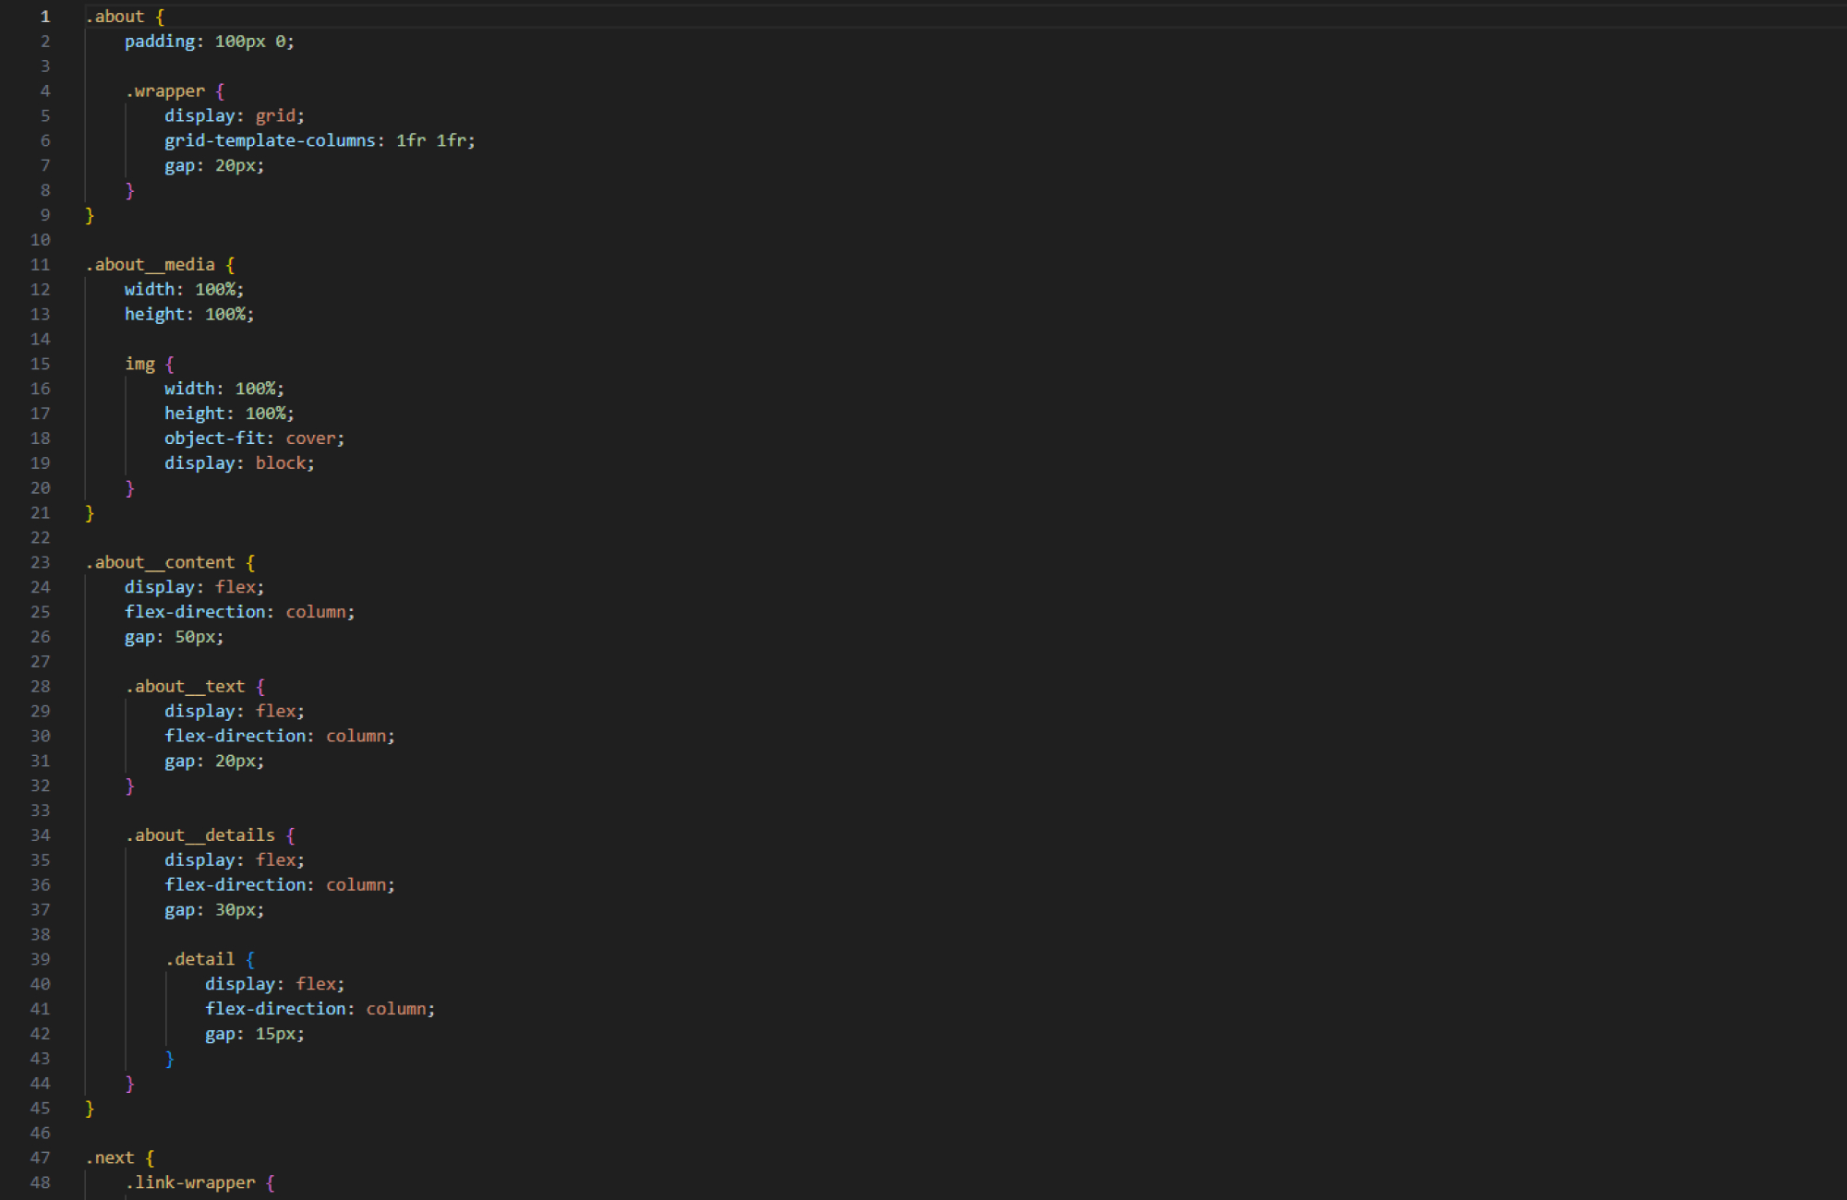Viewport: 1847px width, 1200px height.
Task: Click the .next selector
Action: (111, 1158)
